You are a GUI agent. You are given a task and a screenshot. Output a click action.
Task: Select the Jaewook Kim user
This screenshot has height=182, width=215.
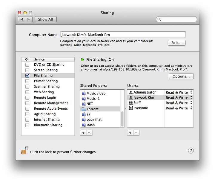click(x=146, y=97)
